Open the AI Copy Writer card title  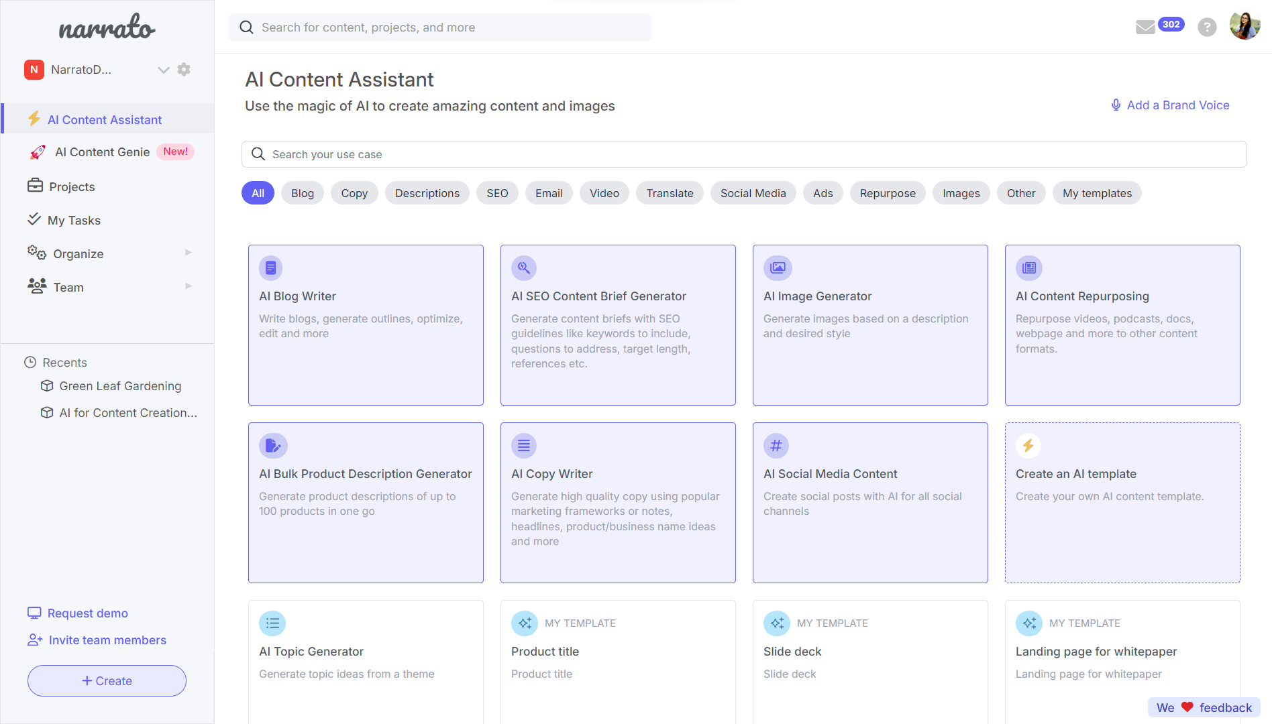(x=551, y=474)
